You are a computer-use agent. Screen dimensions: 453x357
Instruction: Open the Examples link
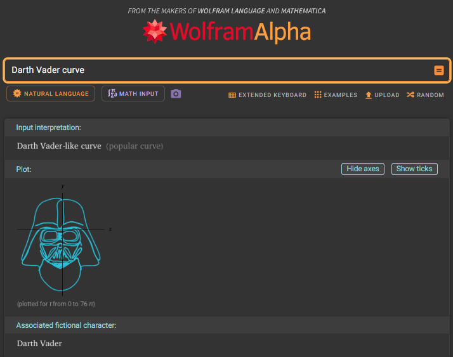(336, 95)
